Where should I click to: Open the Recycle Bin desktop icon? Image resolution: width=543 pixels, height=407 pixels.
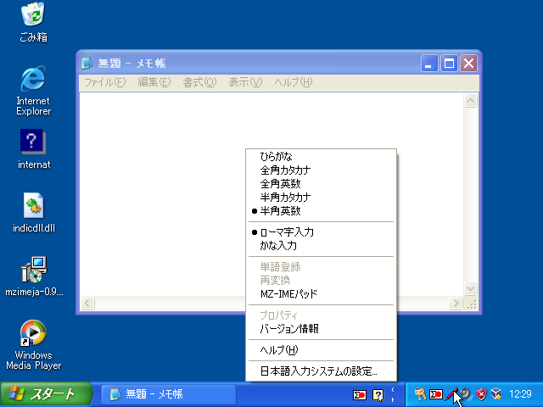(33, 15)
